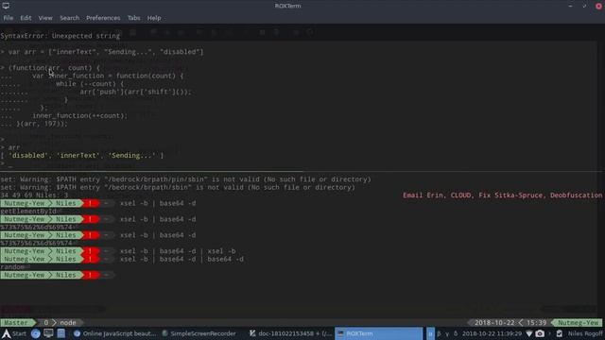Viewport: 605px width, 340px height.
Task: Switch to SimpleScreenRecorder taskbar window
Action: (x=199, y=333)
